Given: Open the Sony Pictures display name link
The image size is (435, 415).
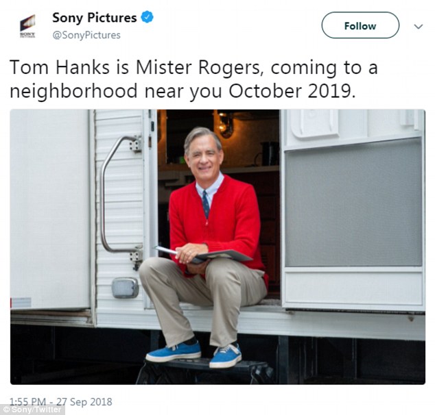Looking at the screenshot, I should coord(94,18).
